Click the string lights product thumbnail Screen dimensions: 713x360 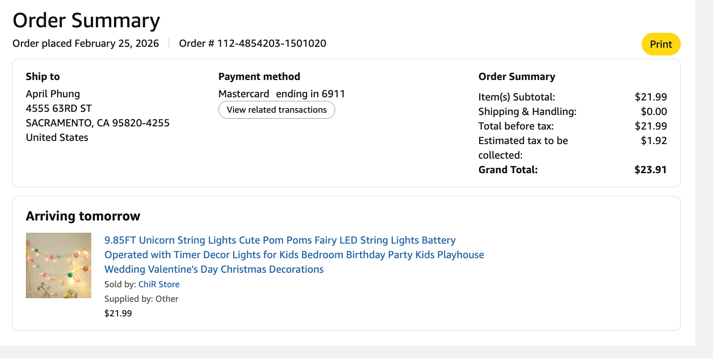pos(59,265)
